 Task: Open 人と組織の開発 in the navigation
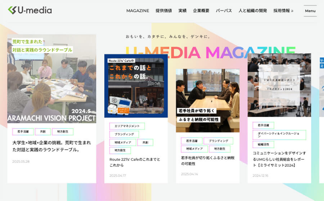coord(252,11)
